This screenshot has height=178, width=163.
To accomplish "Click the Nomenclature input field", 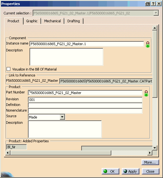I will pyautogui.click(x=85, y=111).
